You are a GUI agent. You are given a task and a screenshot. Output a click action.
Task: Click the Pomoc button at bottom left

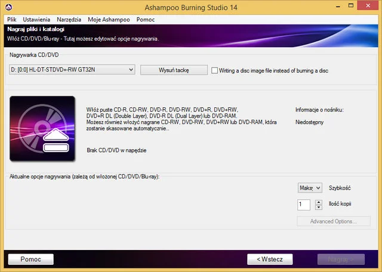point(31,259)
